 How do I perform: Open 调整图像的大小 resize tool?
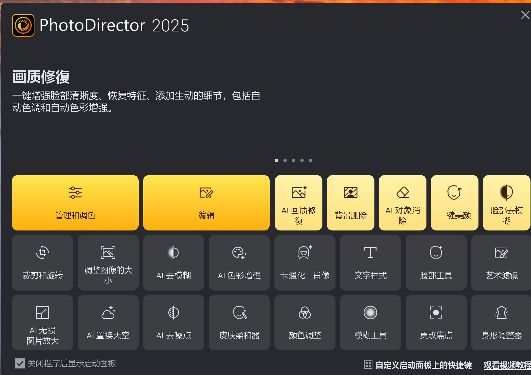tap(108, 263)
